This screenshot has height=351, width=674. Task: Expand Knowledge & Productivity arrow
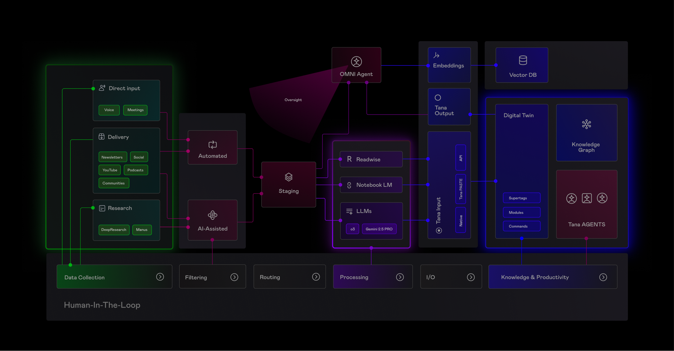pos(603,277)
